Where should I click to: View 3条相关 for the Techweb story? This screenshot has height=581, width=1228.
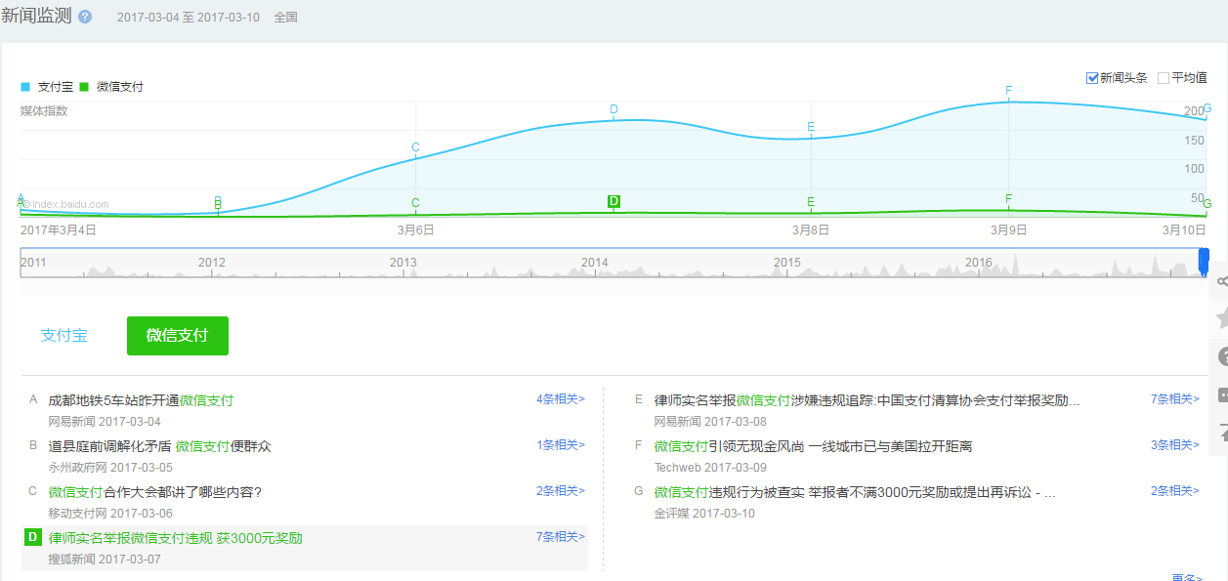pyautogui.click(x=1175, y=444)
